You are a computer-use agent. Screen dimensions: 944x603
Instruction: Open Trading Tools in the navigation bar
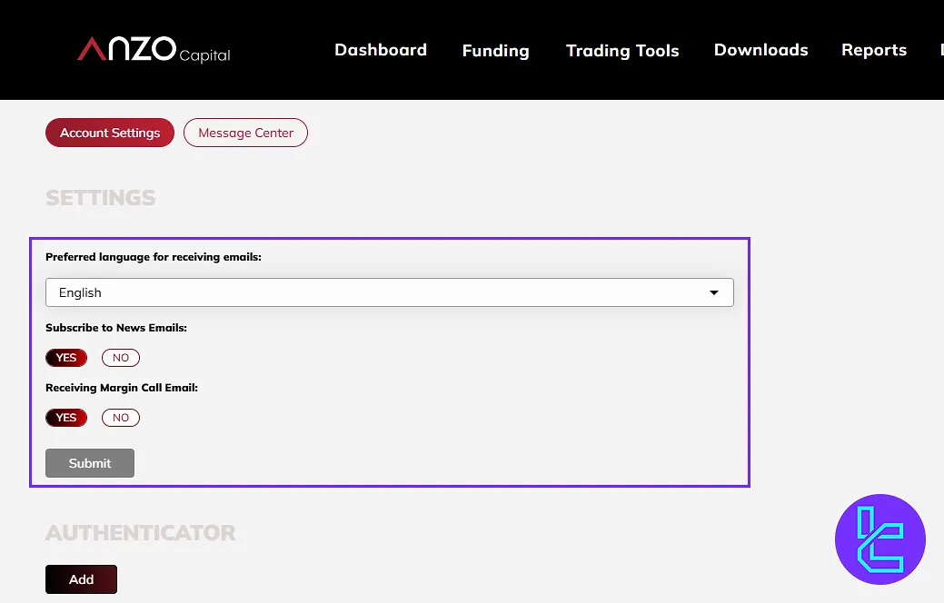click(x=622, y=51)
